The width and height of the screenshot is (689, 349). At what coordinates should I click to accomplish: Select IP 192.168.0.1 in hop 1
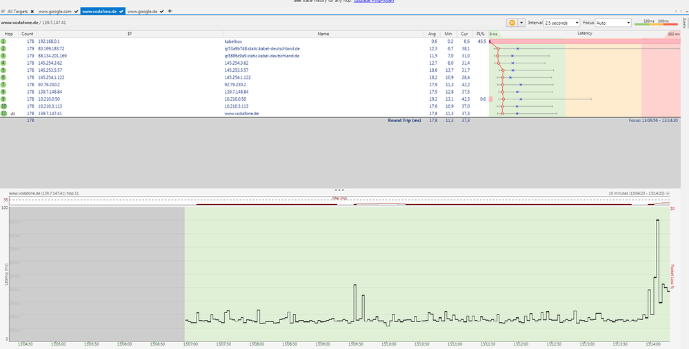(x=49, y=41)
